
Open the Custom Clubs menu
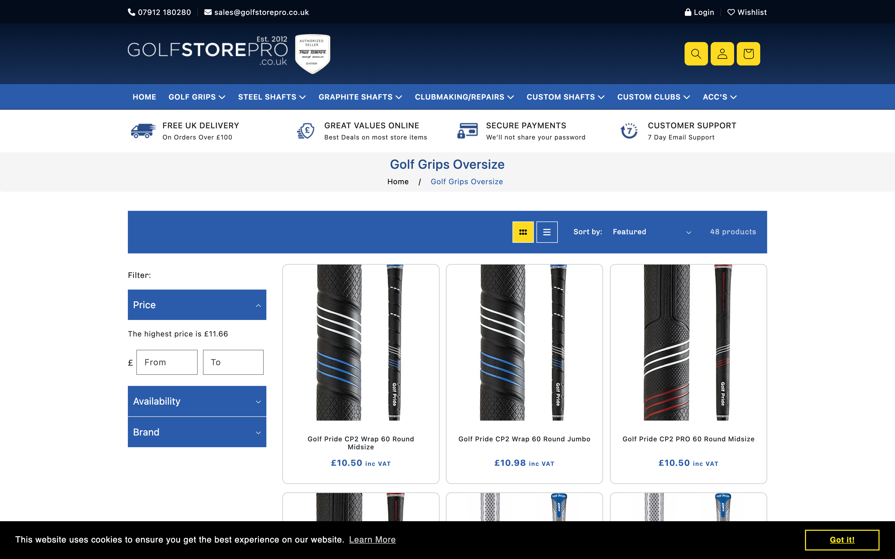click(x=653, y=97)
